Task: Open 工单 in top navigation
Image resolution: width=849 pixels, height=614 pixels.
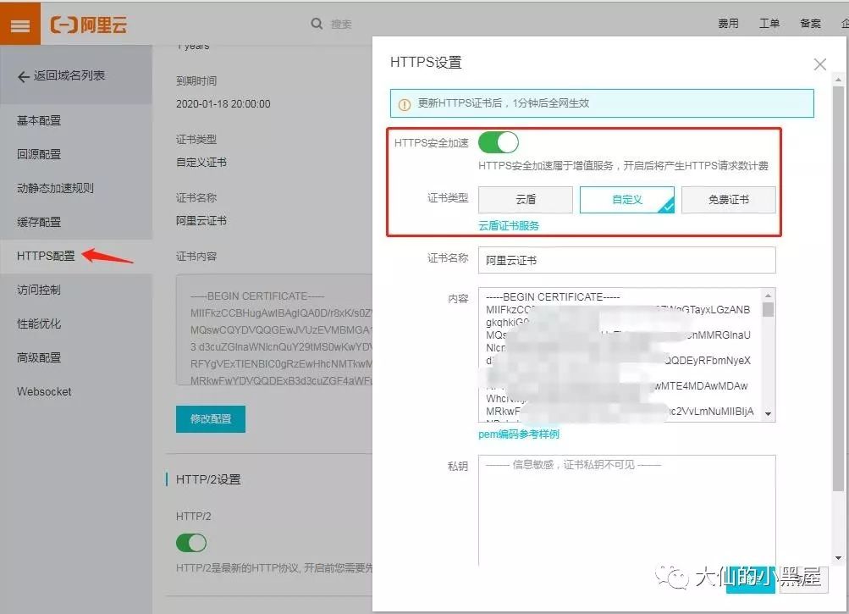Action: point(769,24)
